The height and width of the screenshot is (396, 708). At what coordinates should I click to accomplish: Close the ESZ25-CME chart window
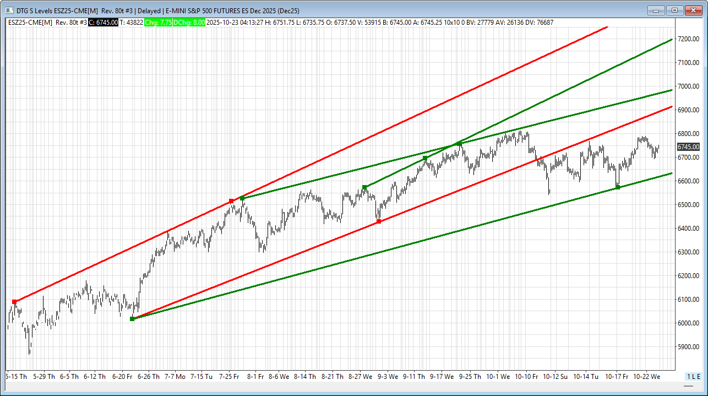coord(693,10)
